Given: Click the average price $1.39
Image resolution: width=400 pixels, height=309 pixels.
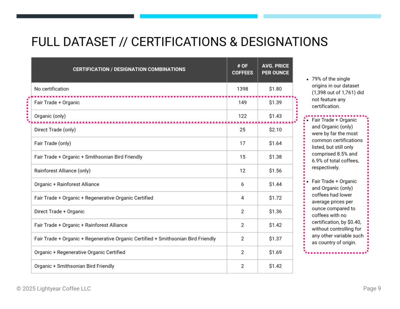Looking at the screenshot, I should click(275, 102).
